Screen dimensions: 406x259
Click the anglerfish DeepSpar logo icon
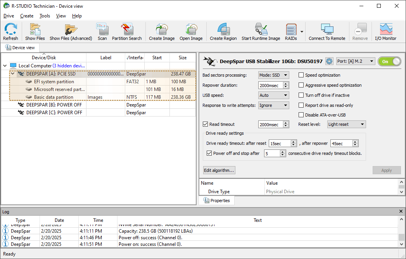click(210, 61)
